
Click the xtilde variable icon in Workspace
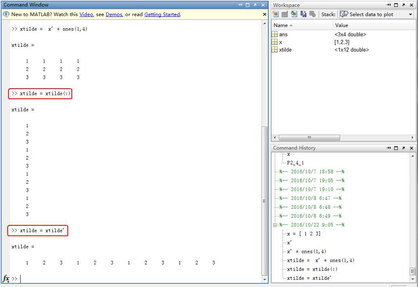pos(275,50)
